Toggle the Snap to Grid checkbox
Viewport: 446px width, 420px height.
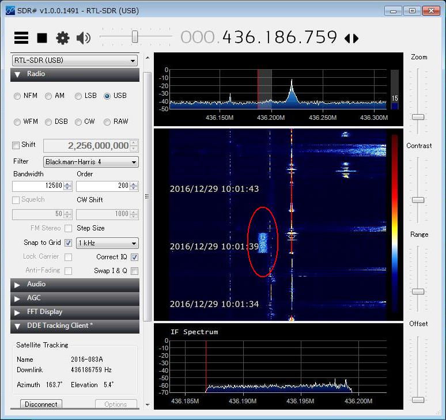click(x=68, y=243)
